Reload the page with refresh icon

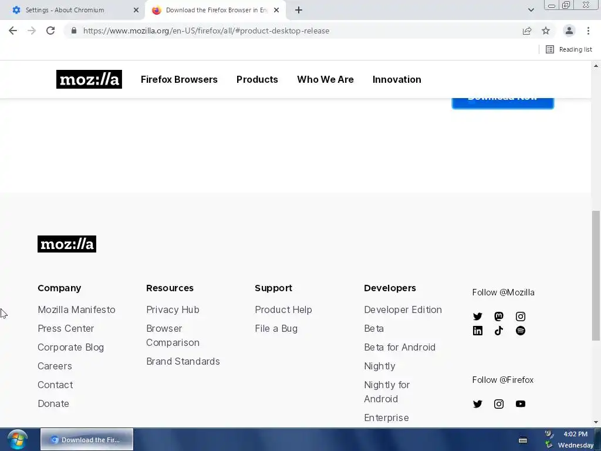coord(50,31)
